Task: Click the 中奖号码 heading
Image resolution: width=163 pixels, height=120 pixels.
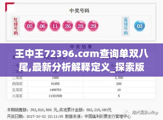Action: (x=80, y=11)
